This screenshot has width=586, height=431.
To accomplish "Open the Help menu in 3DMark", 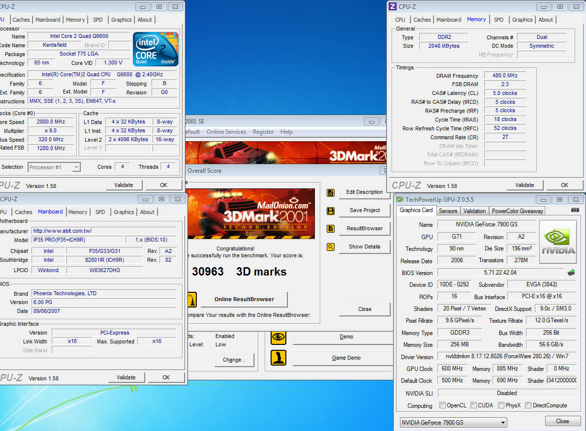I will point(286,132).
